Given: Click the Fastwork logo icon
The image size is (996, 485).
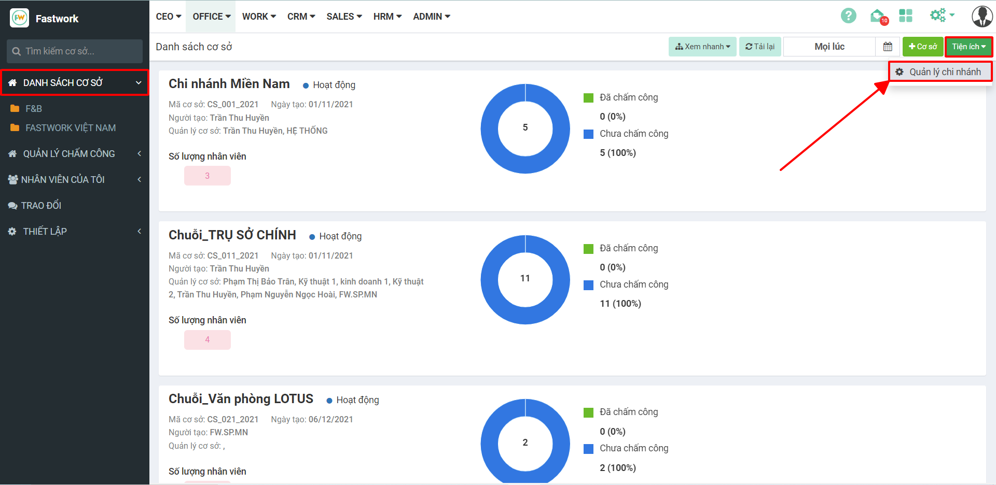Looking at the screenshot, I should [x=20, y=18].
